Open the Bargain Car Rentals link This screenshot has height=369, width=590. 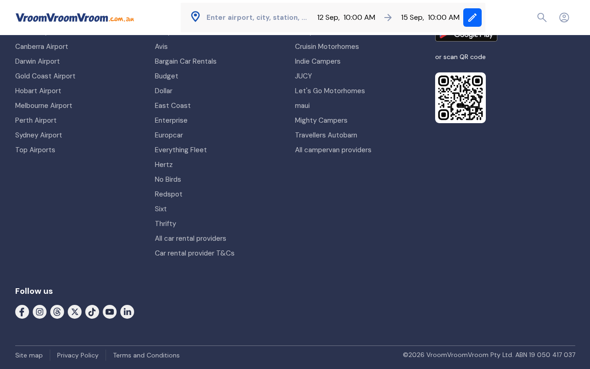coord(186,61)
